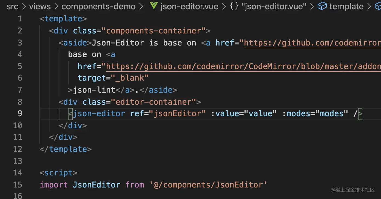The height and width of the screenshot is (199, 381).
Task: Click the 'import' keyword on line 15
Action: coord(54,185)
